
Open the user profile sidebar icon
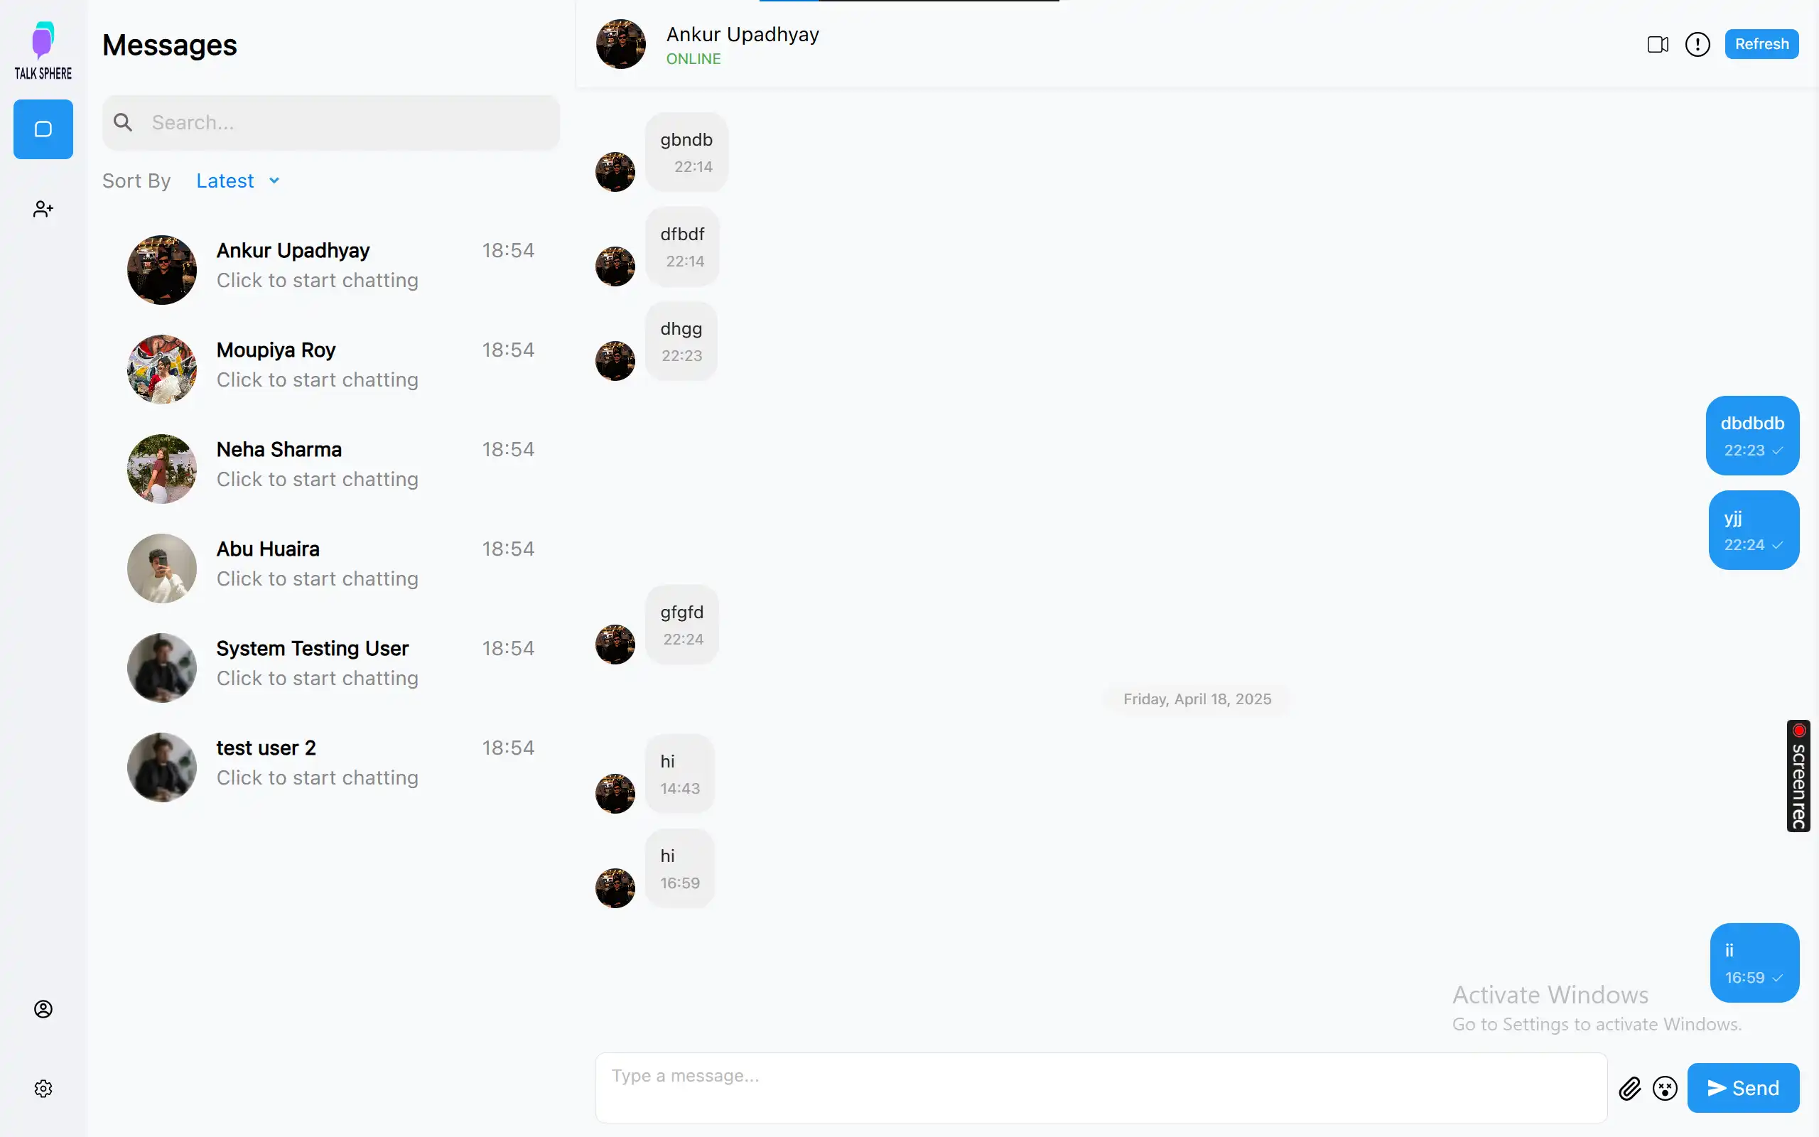[x=43, y=1009]
